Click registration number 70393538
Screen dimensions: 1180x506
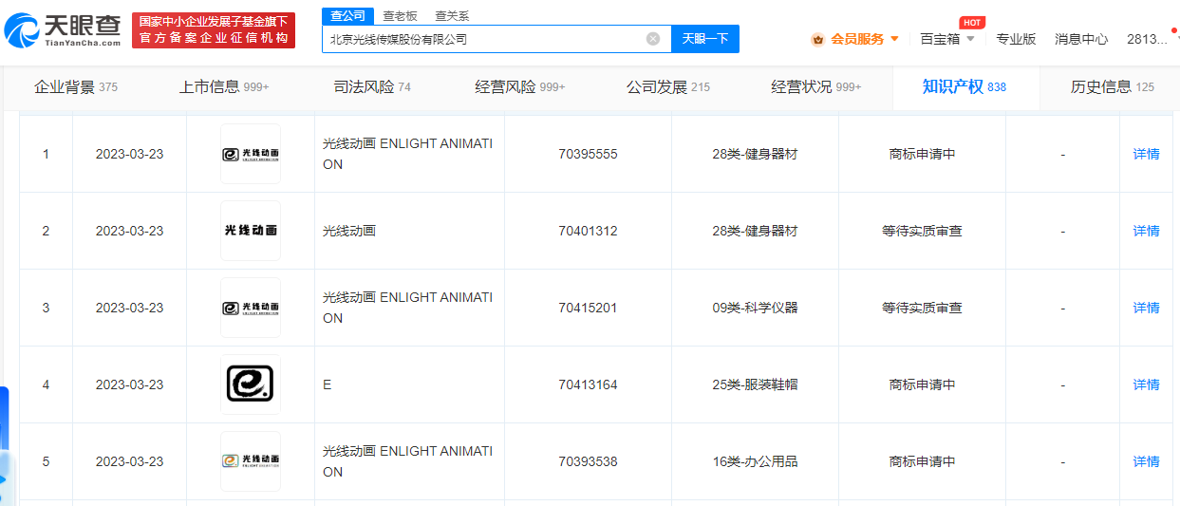(x=588, y=461)
